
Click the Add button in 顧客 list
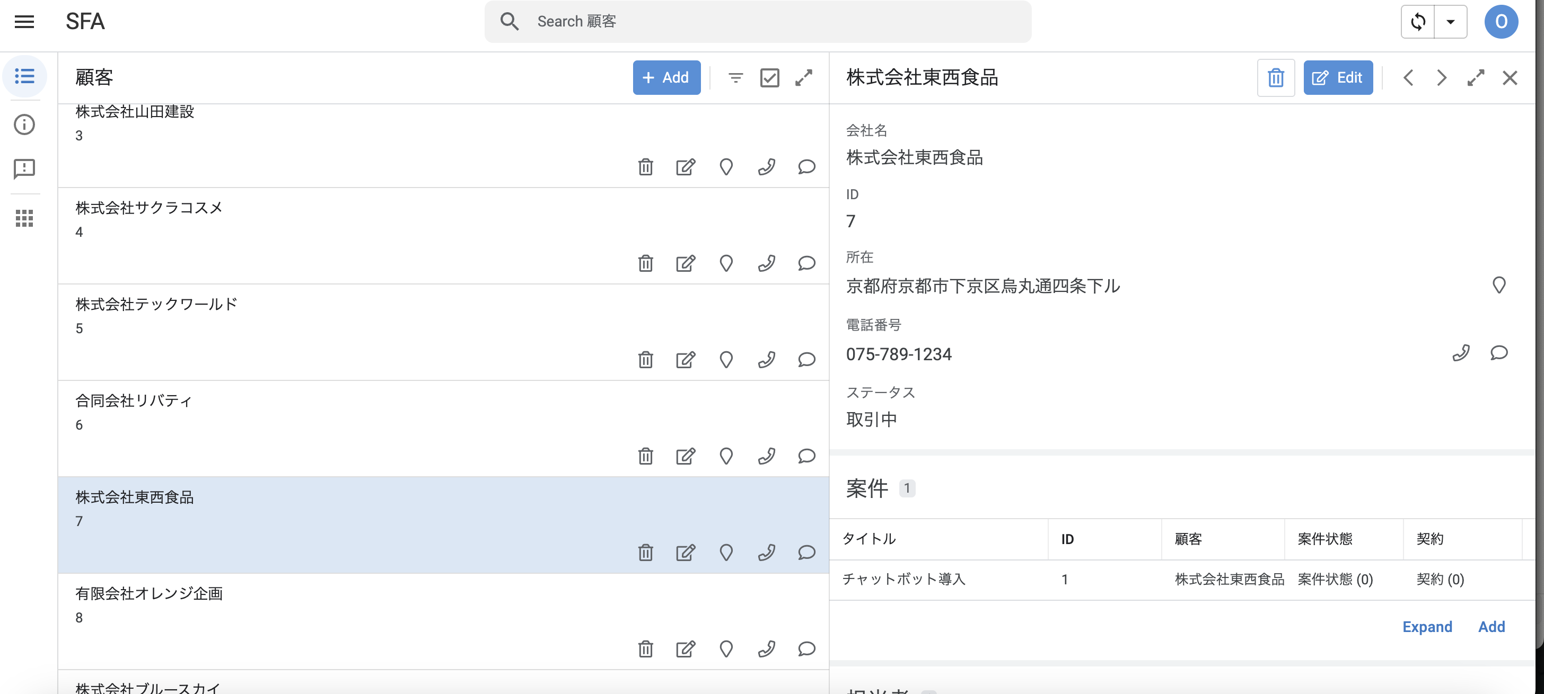pos(666,77)
